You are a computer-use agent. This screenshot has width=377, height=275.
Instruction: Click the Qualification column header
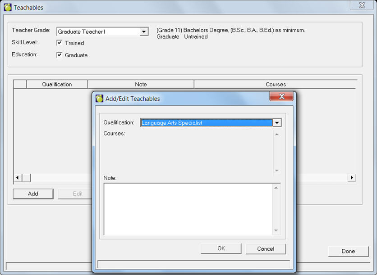click(x=57, y=84)
